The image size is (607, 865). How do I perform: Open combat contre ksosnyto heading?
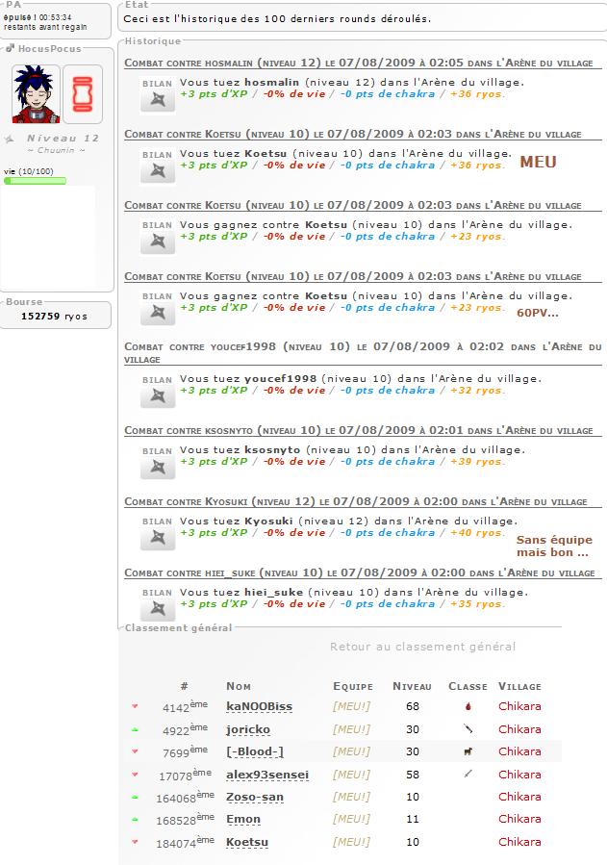tap(359, 430)
